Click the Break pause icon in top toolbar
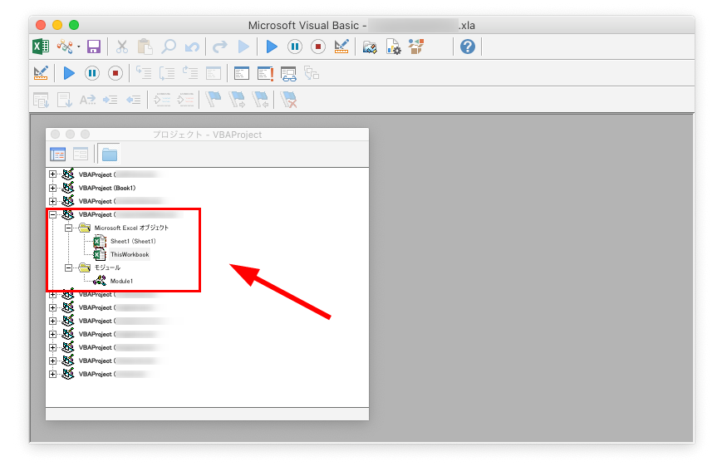Screen dimensions: 722x476 (295, 47)
